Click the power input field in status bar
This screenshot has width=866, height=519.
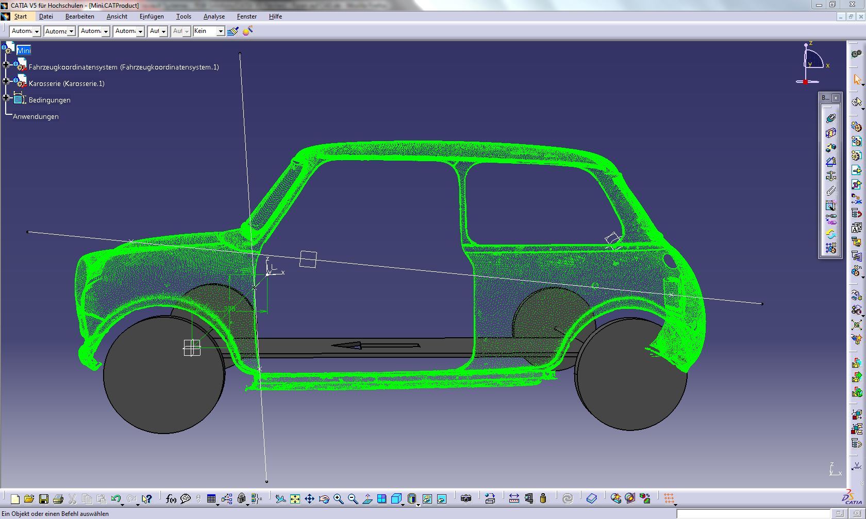[754, 513]
